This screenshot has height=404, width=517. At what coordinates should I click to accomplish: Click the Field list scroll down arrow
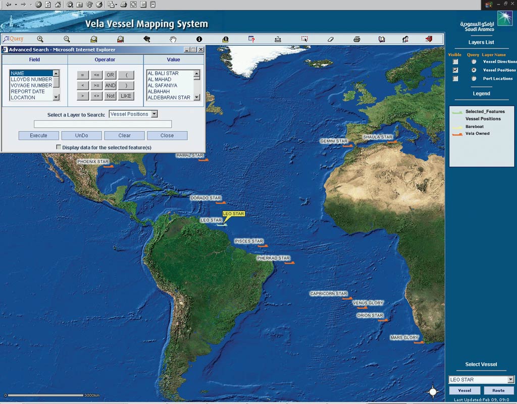[56, 97]
